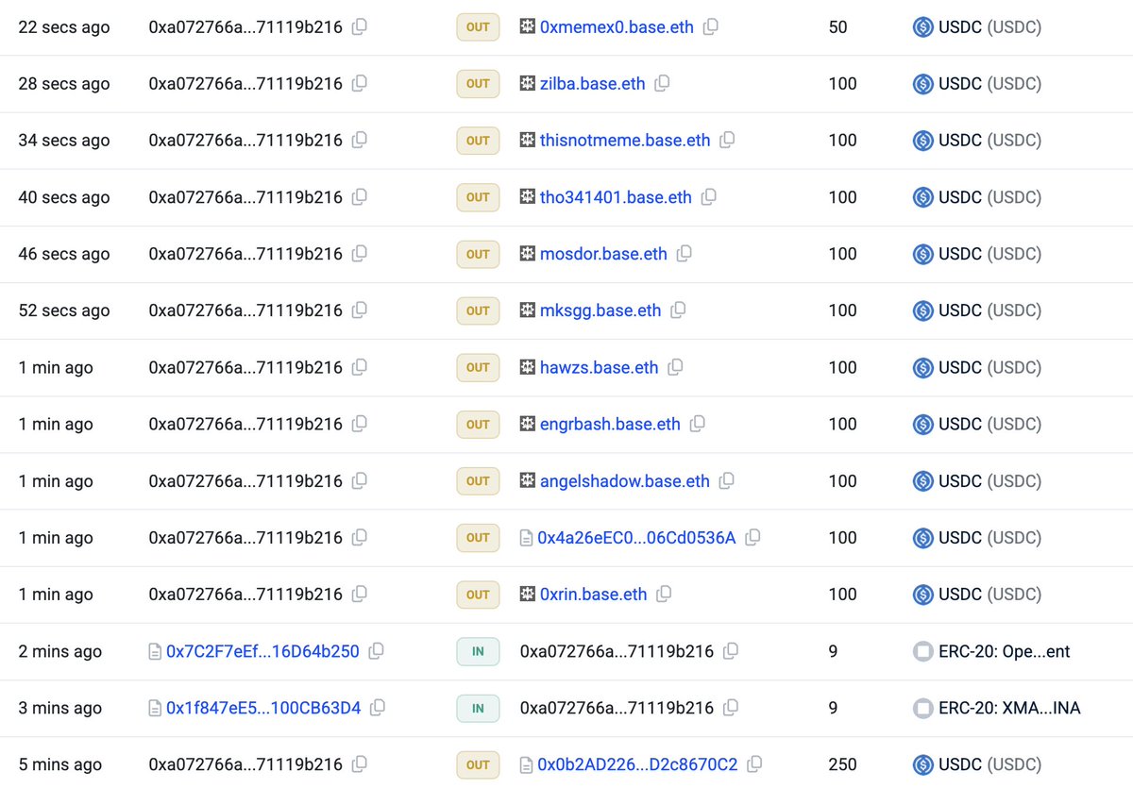Select the '52 secs ago' timestamp
The width and height of the screenshot is (1133, 788).
[64, 310]
